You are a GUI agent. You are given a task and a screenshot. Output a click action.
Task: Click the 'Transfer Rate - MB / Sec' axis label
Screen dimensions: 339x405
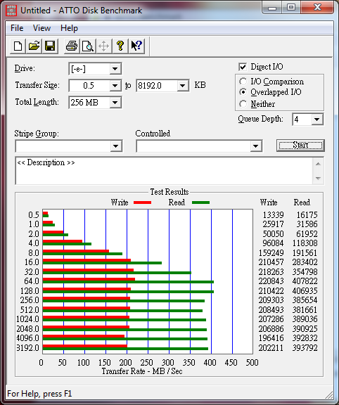point(142,371)
